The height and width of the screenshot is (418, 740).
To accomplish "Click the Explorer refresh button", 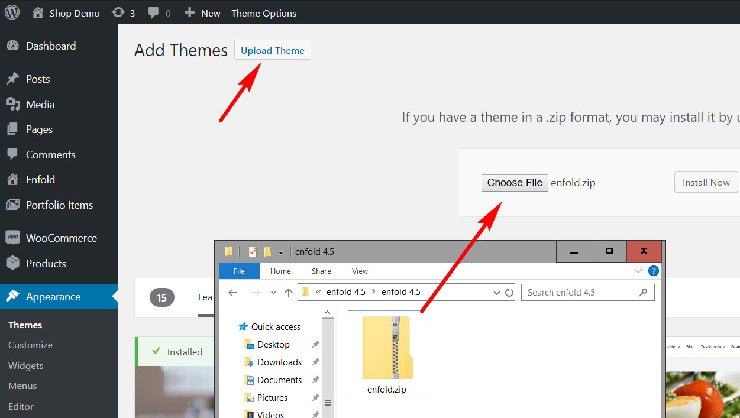I will point(509,293).
